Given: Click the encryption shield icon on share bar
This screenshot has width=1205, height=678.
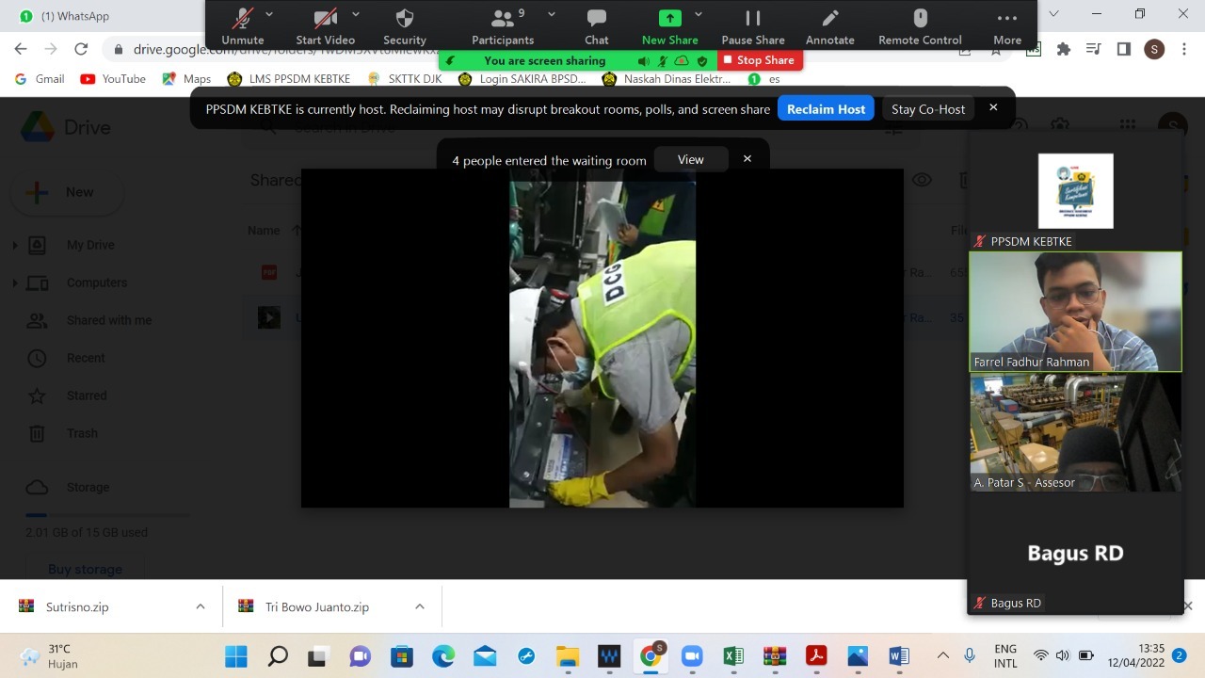Looking at the screenshot, I should [701, 61].
